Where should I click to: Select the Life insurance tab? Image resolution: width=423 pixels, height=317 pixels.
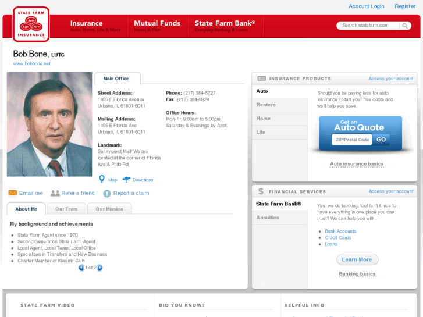pyautogui.click(x=280, y=132)
